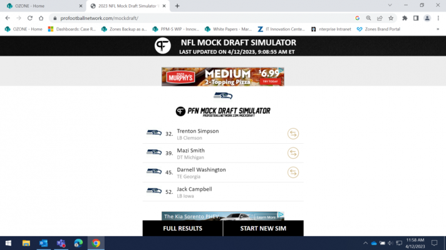
Task: Open the PPM-S WIP bookmark
Action: click(x=176, y=29)
